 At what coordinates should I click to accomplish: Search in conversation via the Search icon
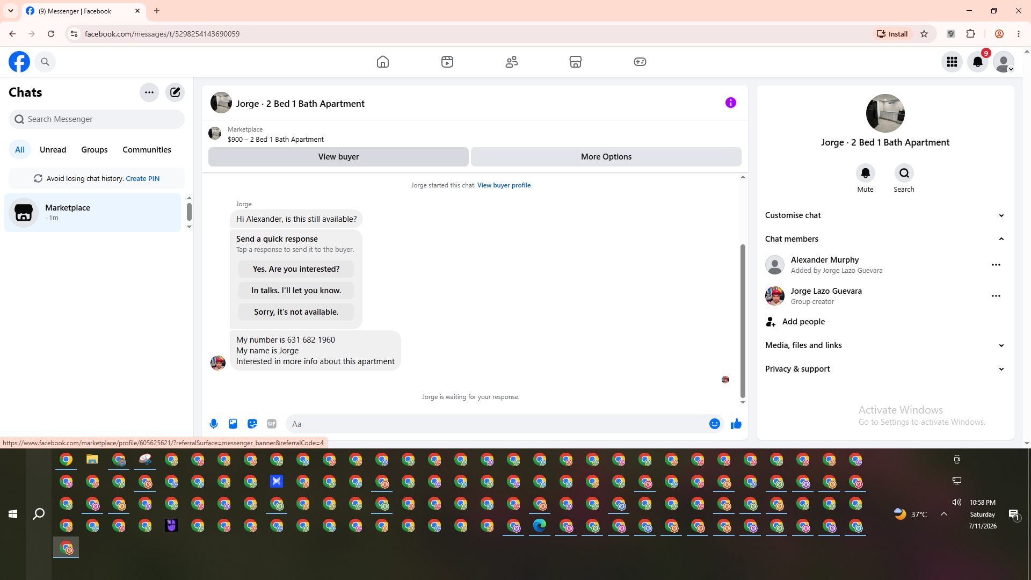[x=904, y=173]
